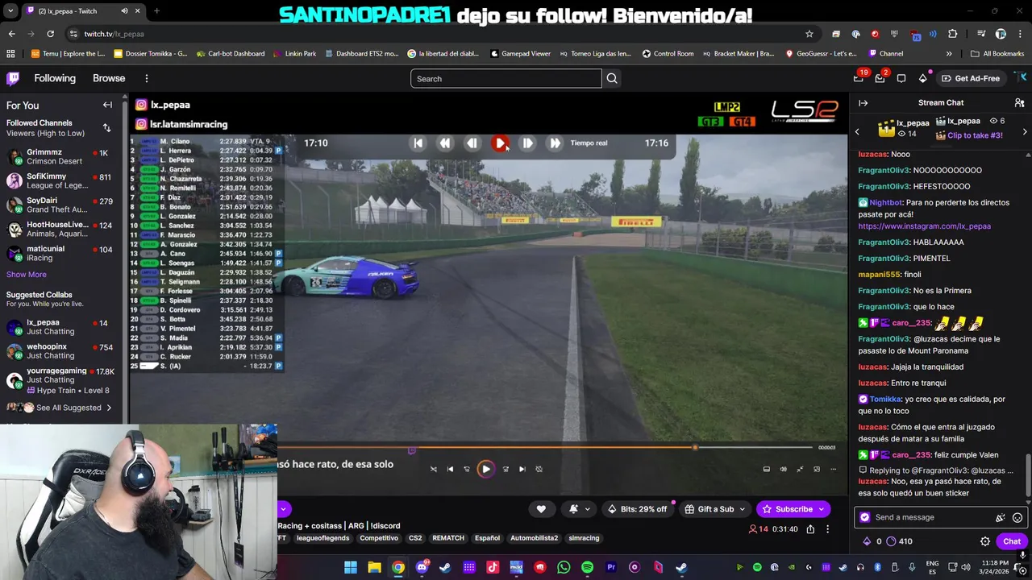
Task: Open Grimmmz channel in sidebar
Action: tap(60, 156)
